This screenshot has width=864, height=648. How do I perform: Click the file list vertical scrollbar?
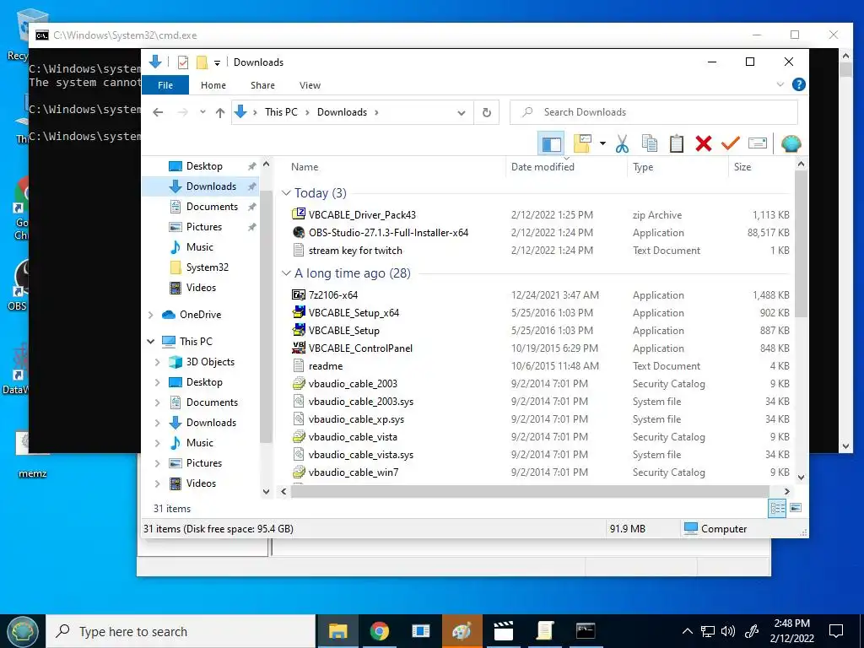coord(801,242)
